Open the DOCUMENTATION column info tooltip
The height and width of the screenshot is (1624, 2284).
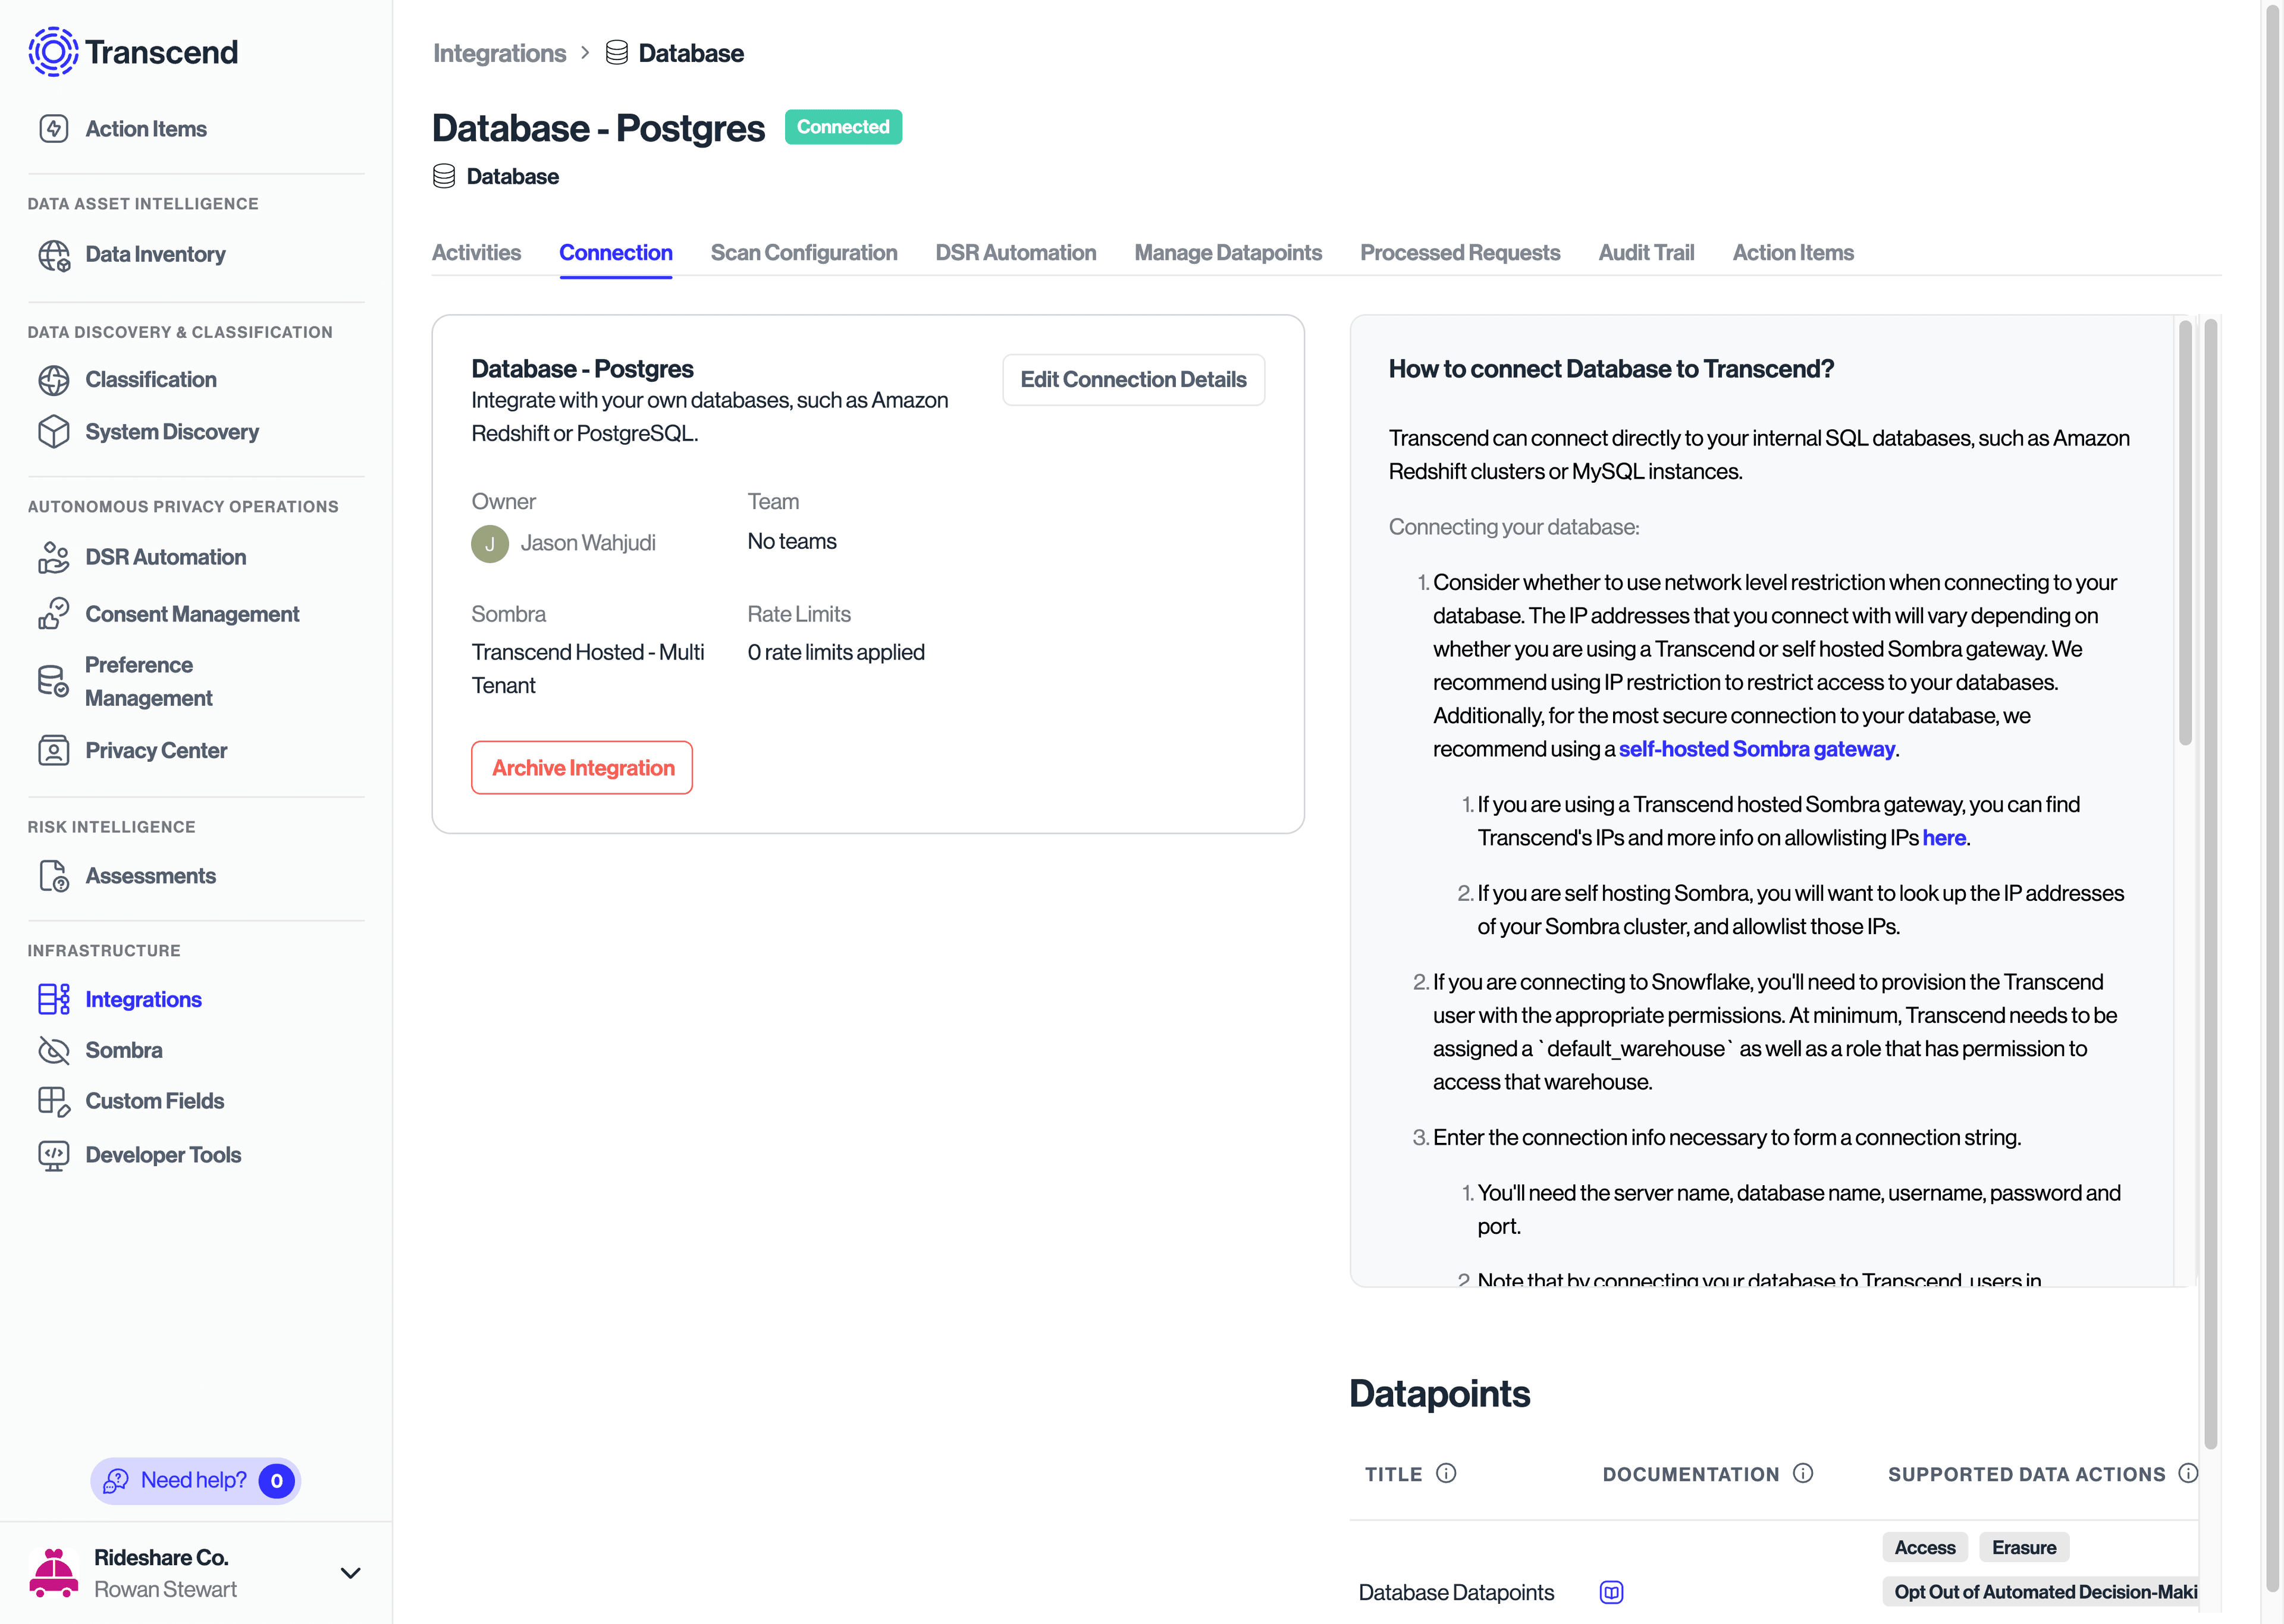[x=1804, y=1473]
